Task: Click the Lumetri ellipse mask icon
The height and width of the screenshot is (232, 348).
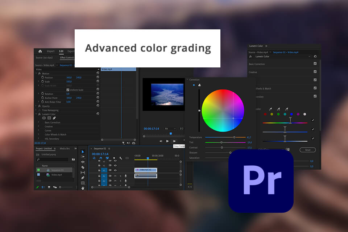Action: click(44, 118)
